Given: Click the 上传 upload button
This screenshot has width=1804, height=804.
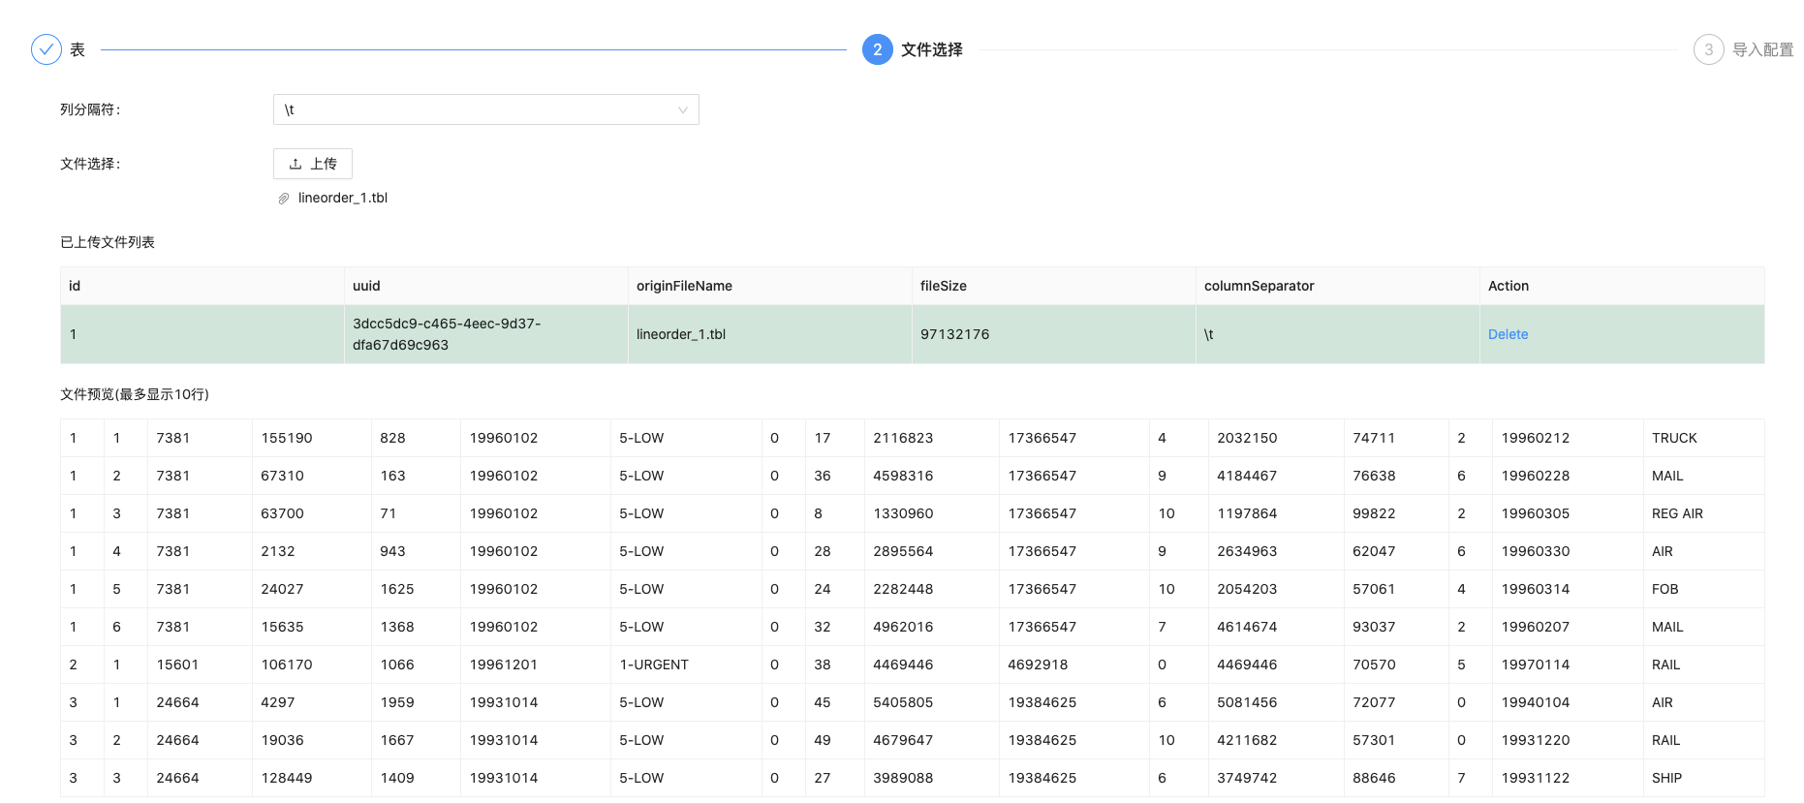Looking at the screenshot, I should 313,164.
